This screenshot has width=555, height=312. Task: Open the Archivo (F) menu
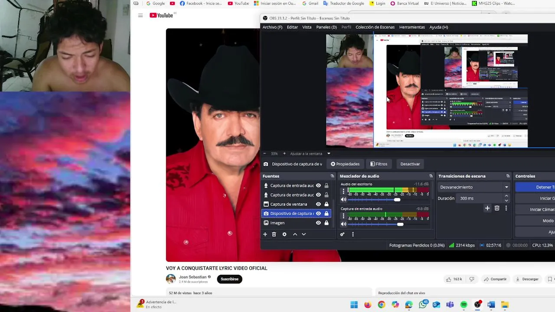click(272, 27)
